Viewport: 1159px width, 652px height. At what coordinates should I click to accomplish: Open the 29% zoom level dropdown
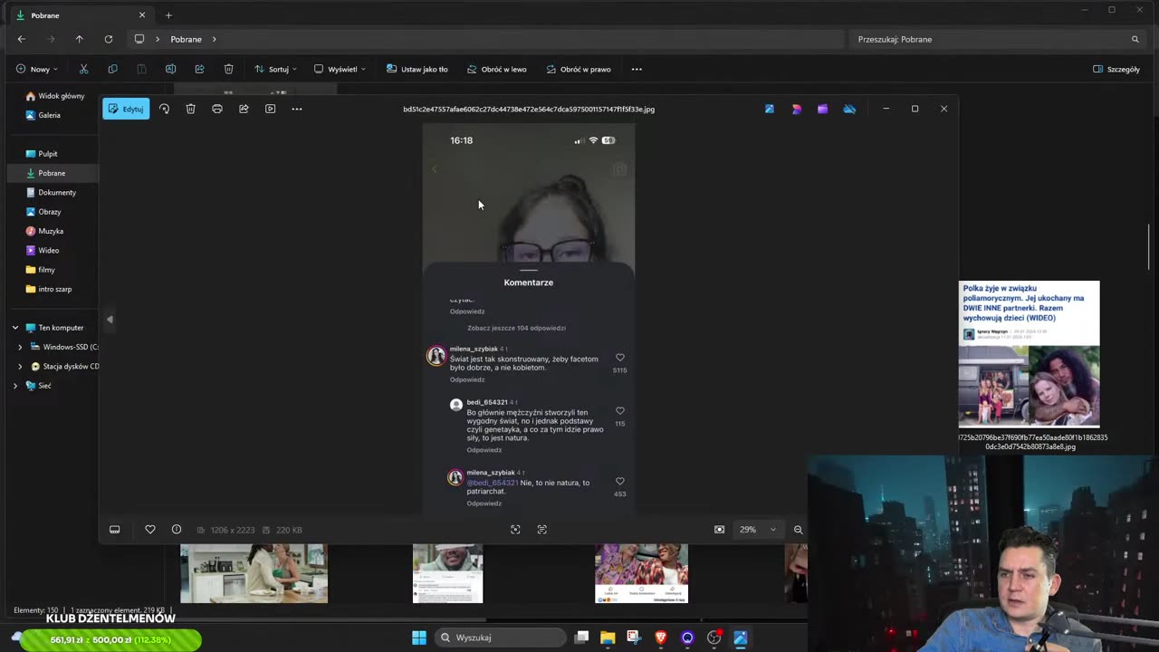click(759, 530)
